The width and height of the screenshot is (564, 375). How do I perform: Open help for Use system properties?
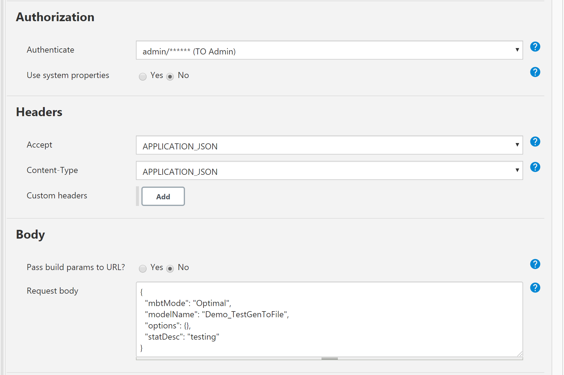[x=535, y=72]
